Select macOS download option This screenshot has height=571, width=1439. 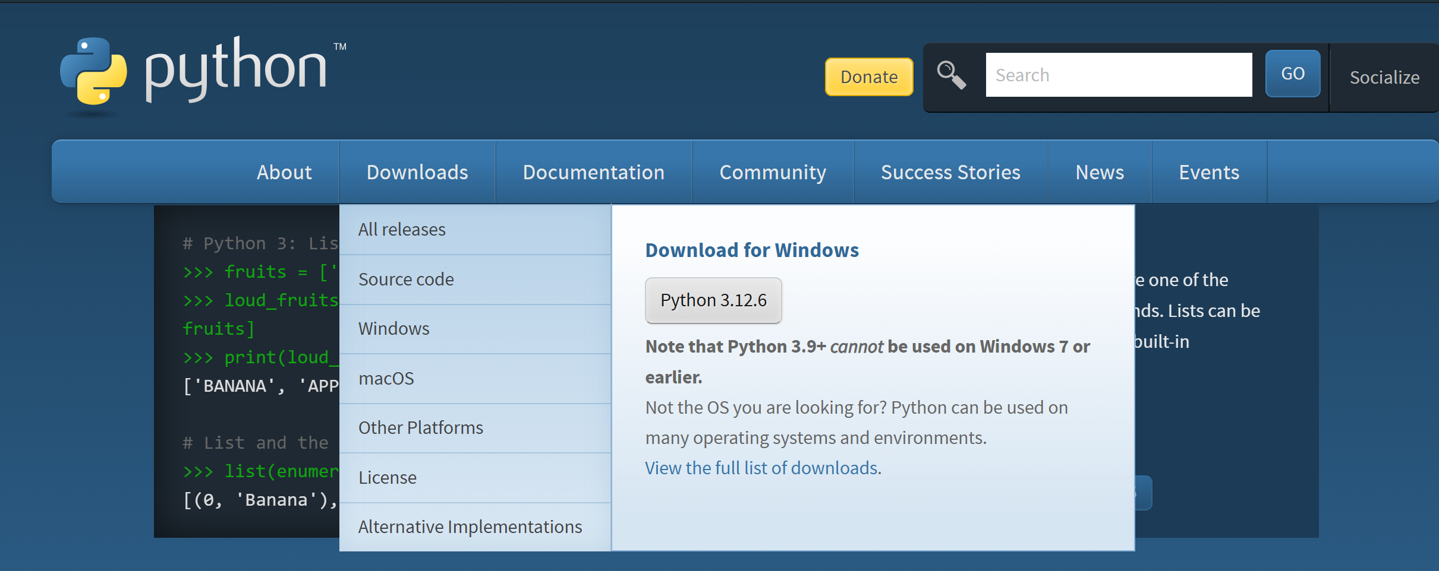[x=386, y=378]
